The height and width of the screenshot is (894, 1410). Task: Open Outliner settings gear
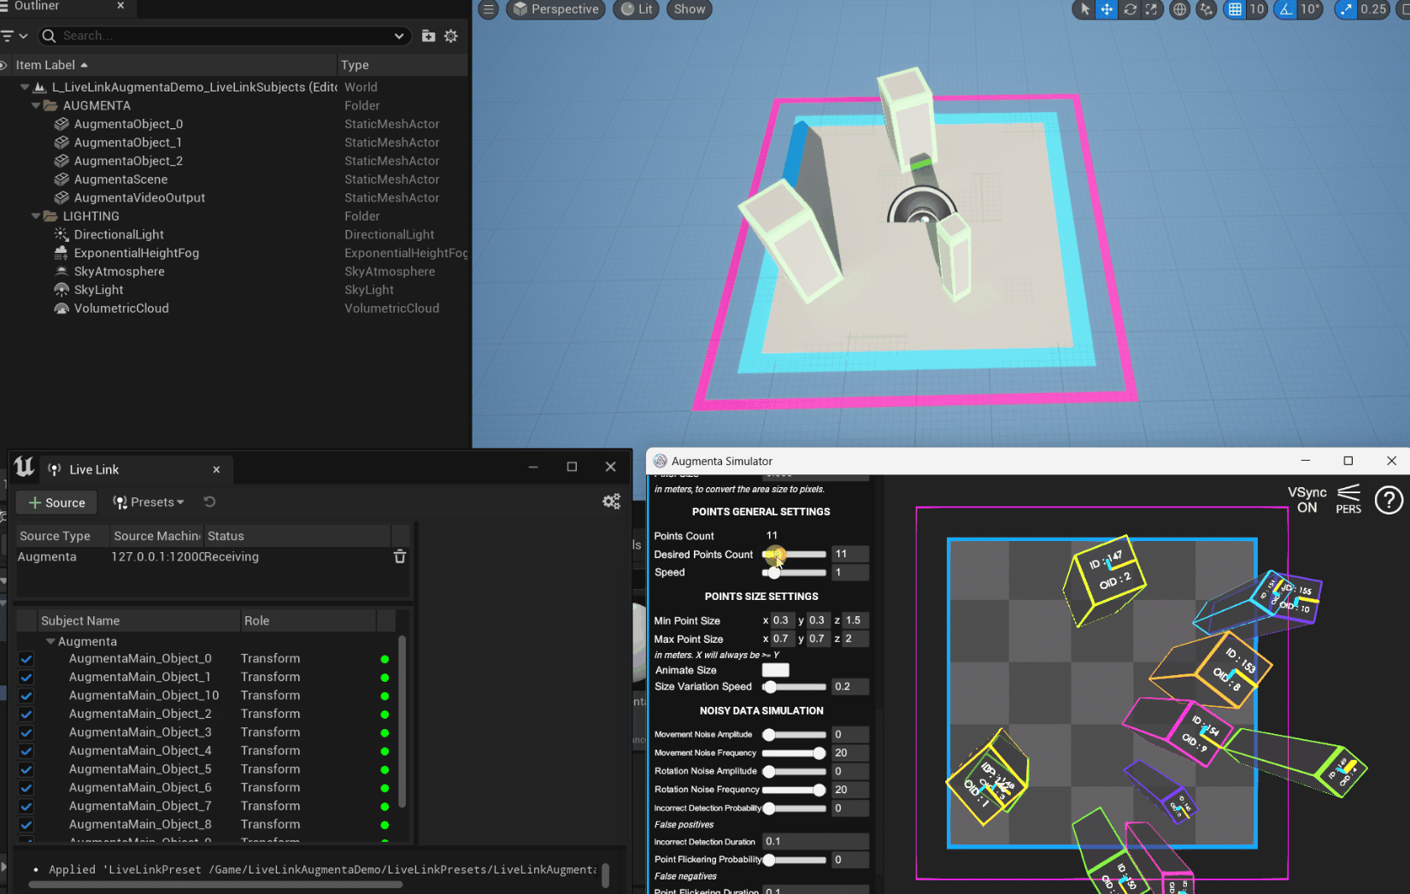pos(451,36)
